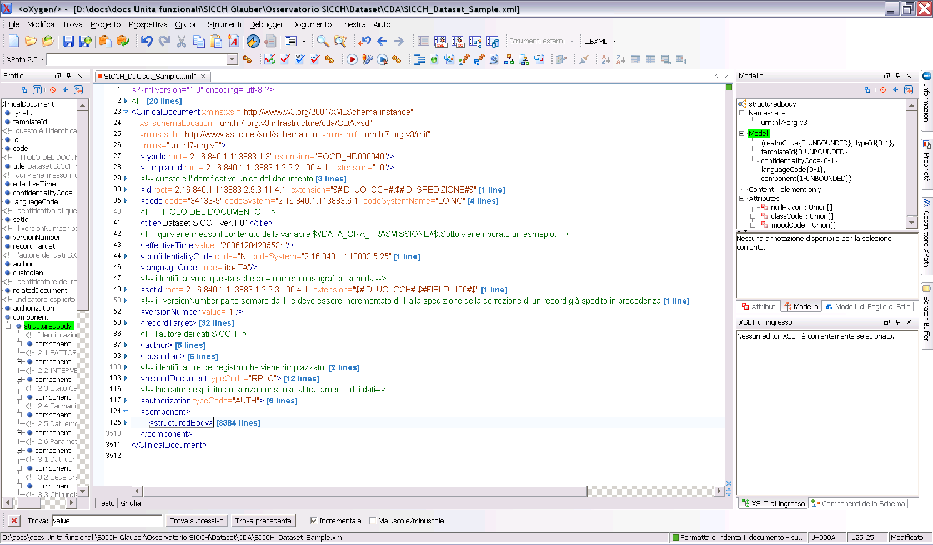The height and width of the screenshot is (545, 933).
Task: Expand the folded structuredBody at line 125
Action: (126, 423)
